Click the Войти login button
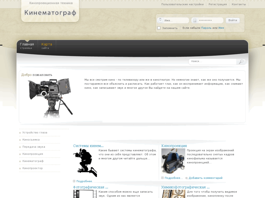Viewport: 265px width, 198px height. click(x=233, y=20)
